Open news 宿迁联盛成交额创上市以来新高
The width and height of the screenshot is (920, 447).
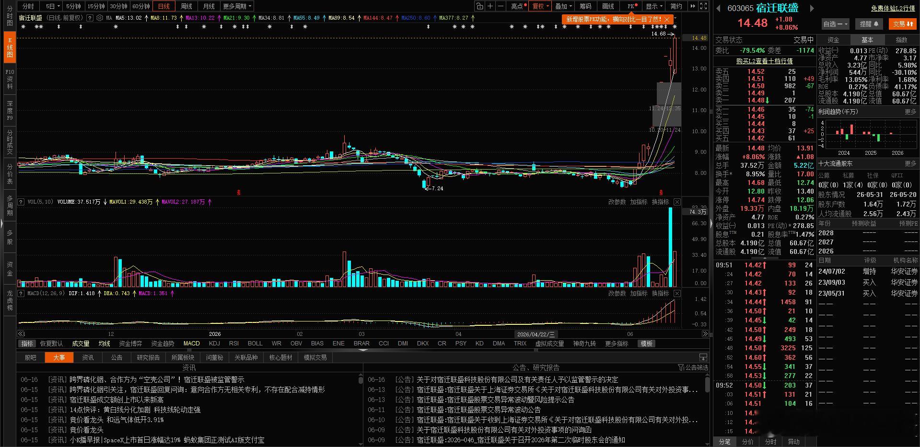point(116,400)
